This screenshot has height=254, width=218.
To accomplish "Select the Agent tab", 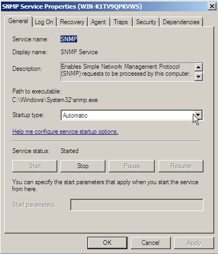I will click(x=99, y=22).
